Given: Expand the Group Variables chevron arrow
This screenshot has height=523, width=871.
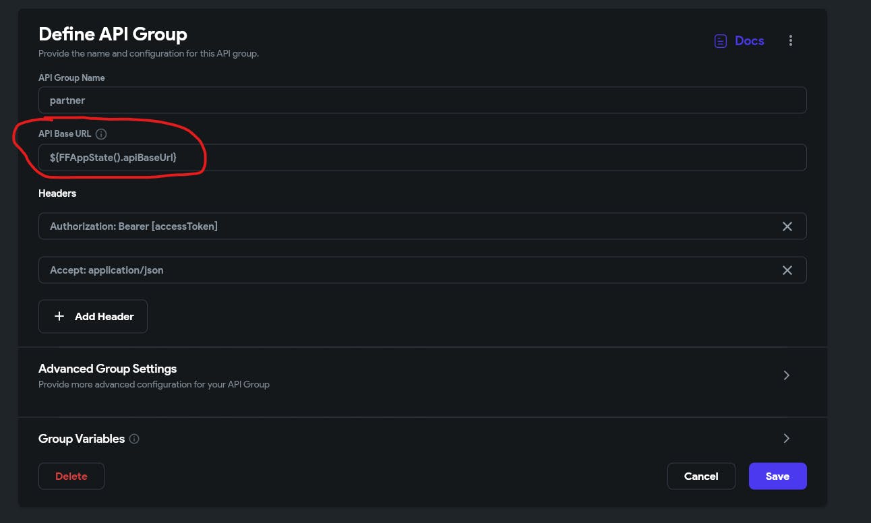Looking at the screenshot, I should point(786,439).
